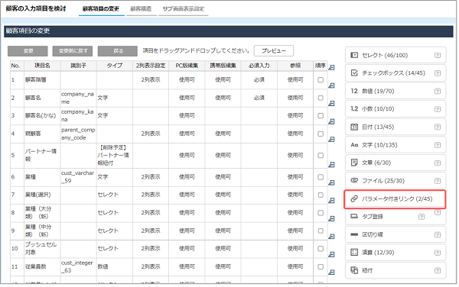This screenshot has height=287, width=459.
Task: Select the セレクト item type icon
Action: point(354,55)
